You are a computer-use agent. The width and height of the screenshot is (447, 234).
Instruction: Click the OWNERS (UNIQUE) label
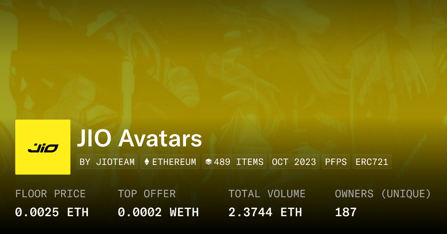(x=383, y=194)
